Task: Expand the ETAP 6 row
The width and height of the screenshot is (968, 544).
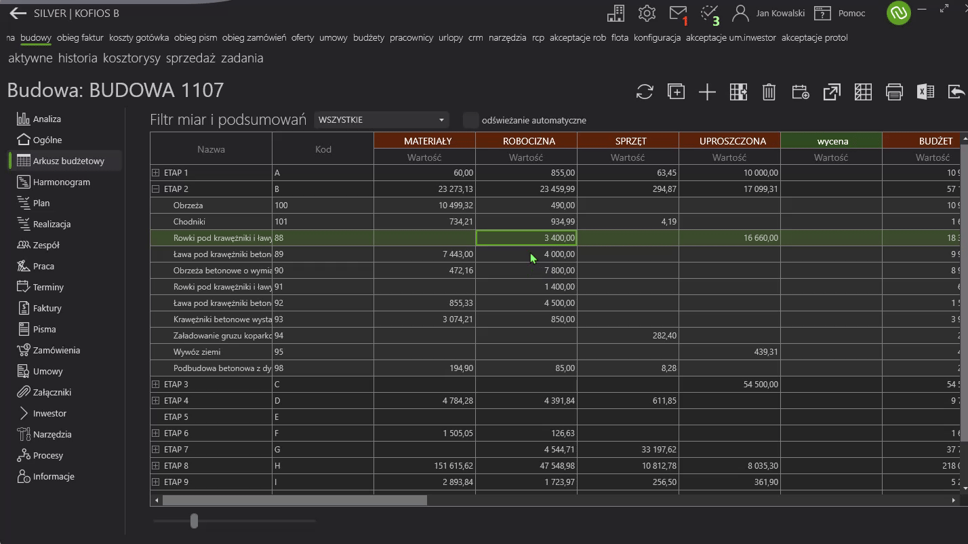Action: (155, 433)
